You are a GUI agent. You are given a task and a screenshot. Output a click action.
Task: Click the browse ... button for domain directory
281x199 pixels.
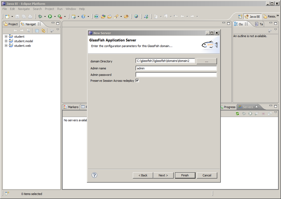pos(207,61)
